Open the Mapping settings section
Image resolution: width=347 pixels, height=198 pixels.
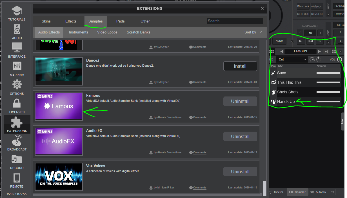[x=17, y=69]
